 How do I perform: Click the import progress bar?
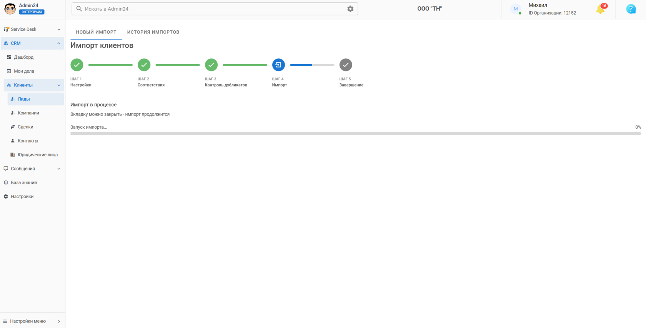[356, 134]
